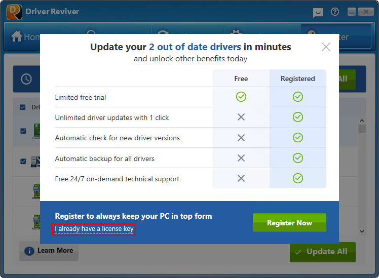
Task: Click the scrollbar up arrow
Action: click(x=362, y=121)
